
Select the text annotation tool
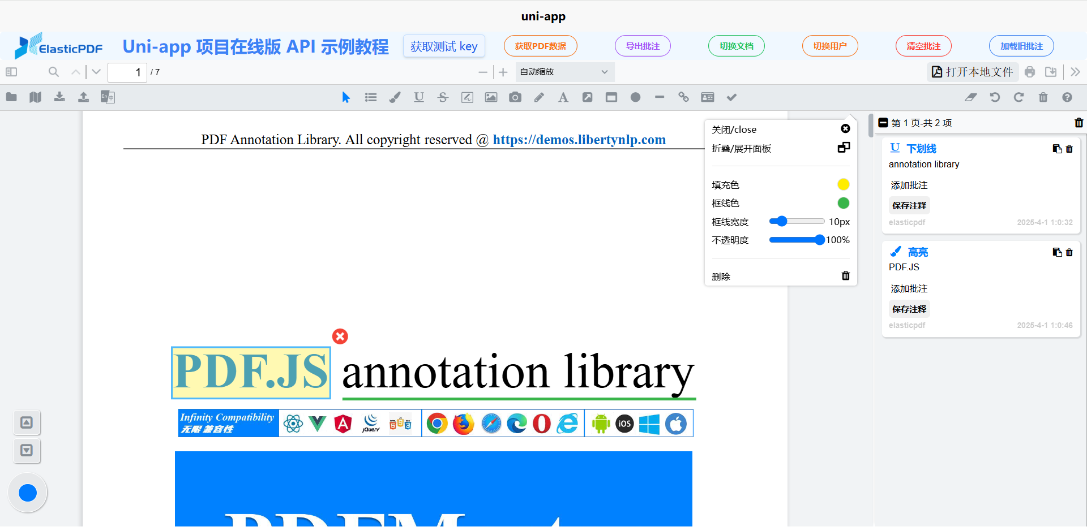[x=563, y=97]
